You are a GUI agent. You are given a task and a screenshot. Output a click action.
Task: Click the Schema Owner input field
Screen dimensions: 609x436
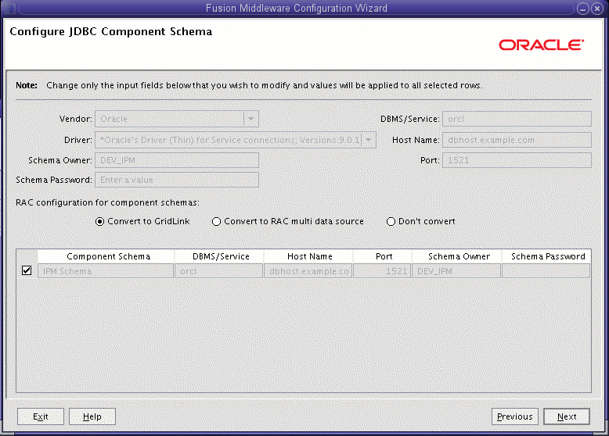pyautogui.click(x=177, y=160)
